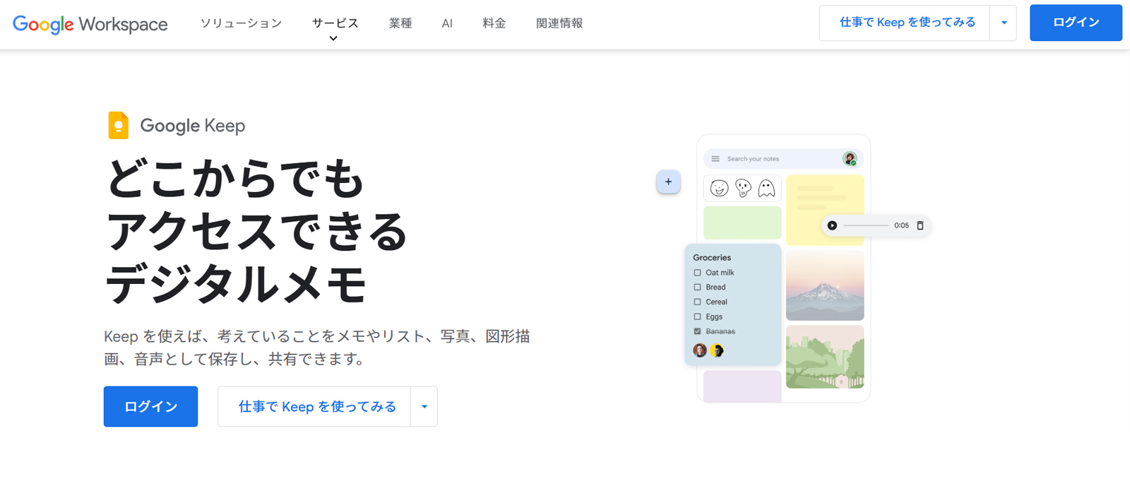Click the description paragraph starting with Keep を使えば
The image size is (1130, 503).
pos(317,348)
